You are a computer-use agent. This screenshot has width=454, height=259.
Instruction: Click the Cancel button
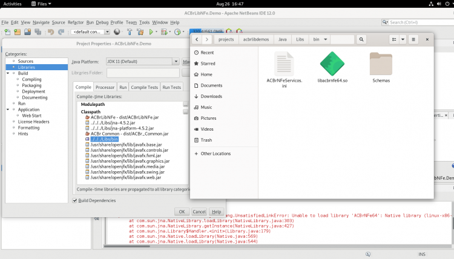coord(199,212)
